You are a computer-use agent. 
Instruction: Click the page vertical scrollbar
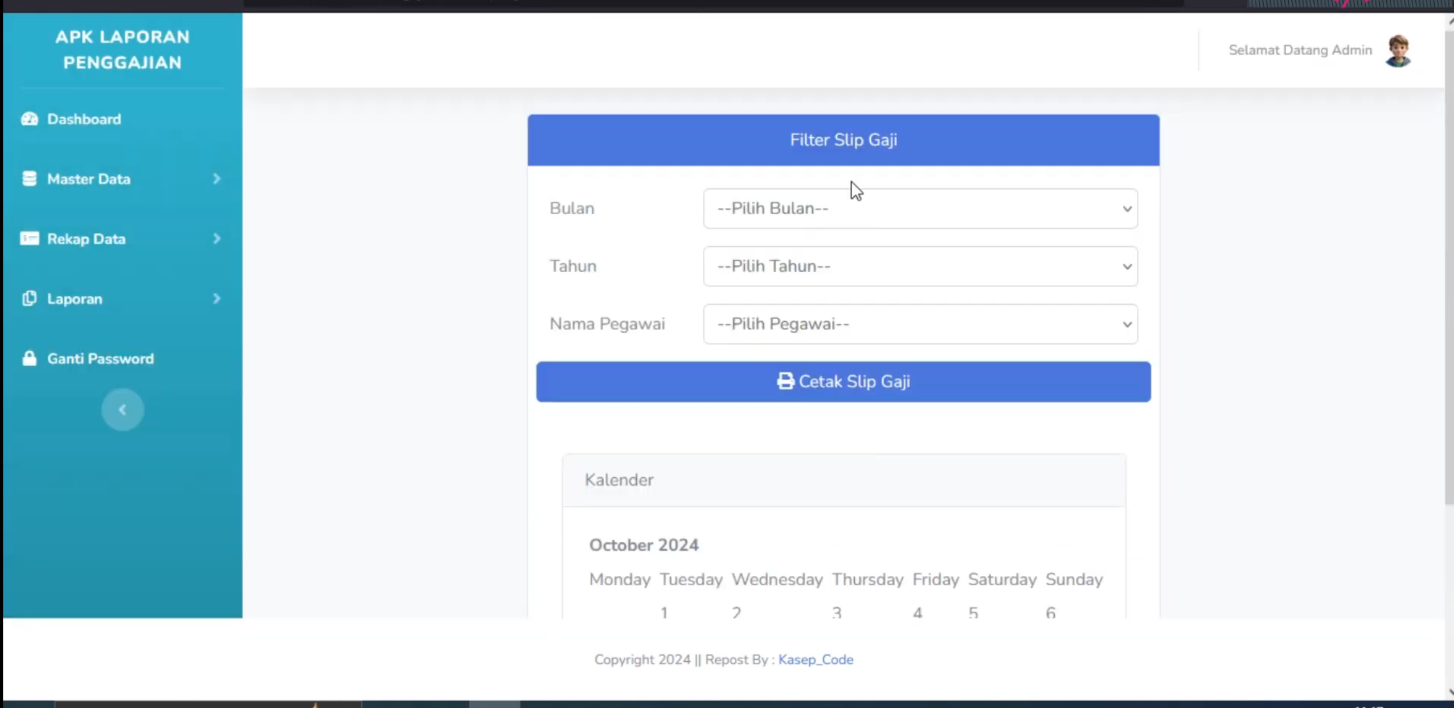[1449, 268]
